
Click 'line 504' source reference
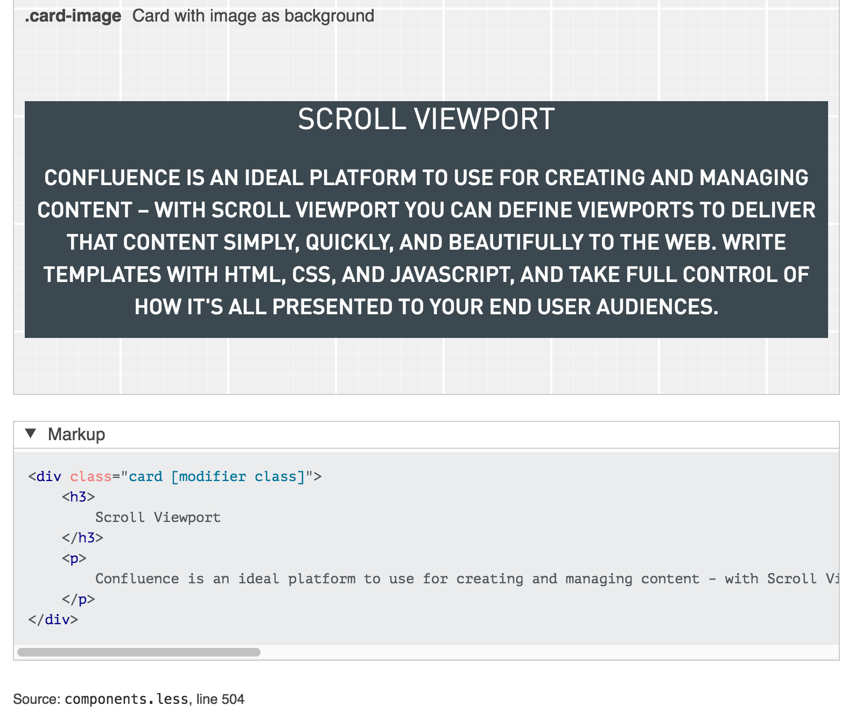coord(220,699)
